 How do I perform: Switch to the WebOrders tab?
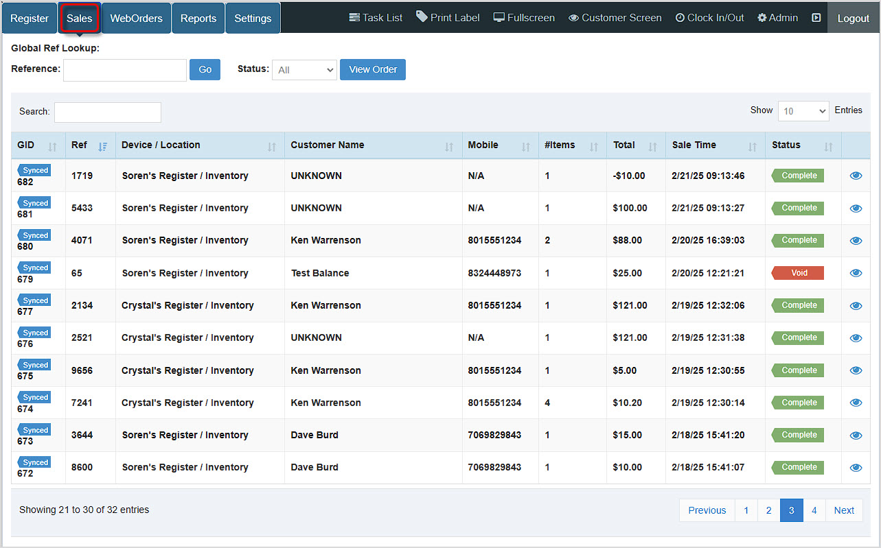click(135, 17)
